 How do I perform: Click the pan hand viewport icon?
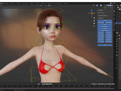[x=94, y=21]
